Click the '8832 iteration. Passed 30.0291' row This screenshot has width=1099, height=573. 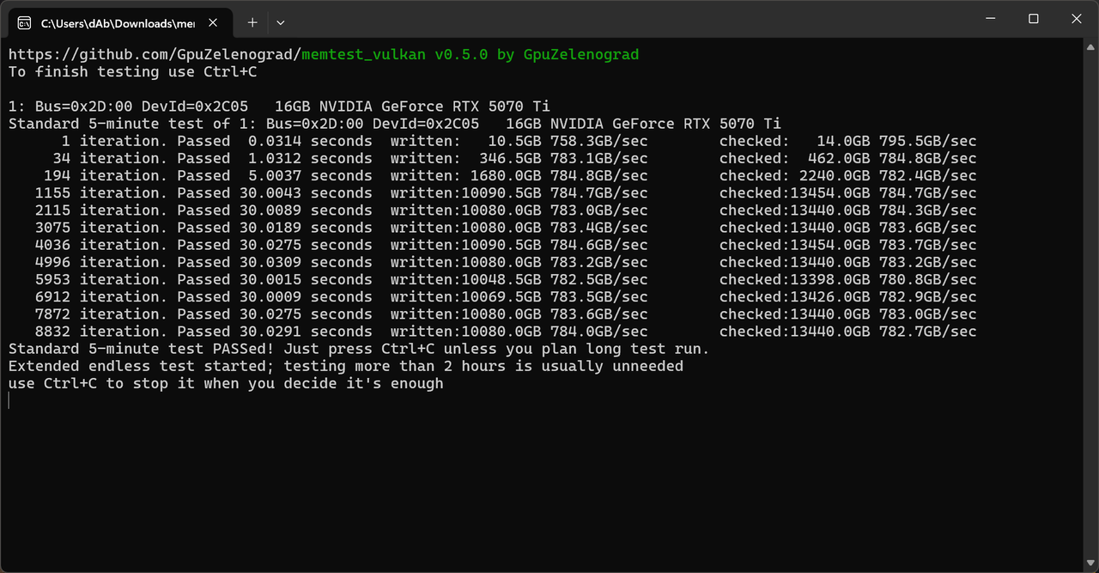pyautogui.click(x=493, y=332)
